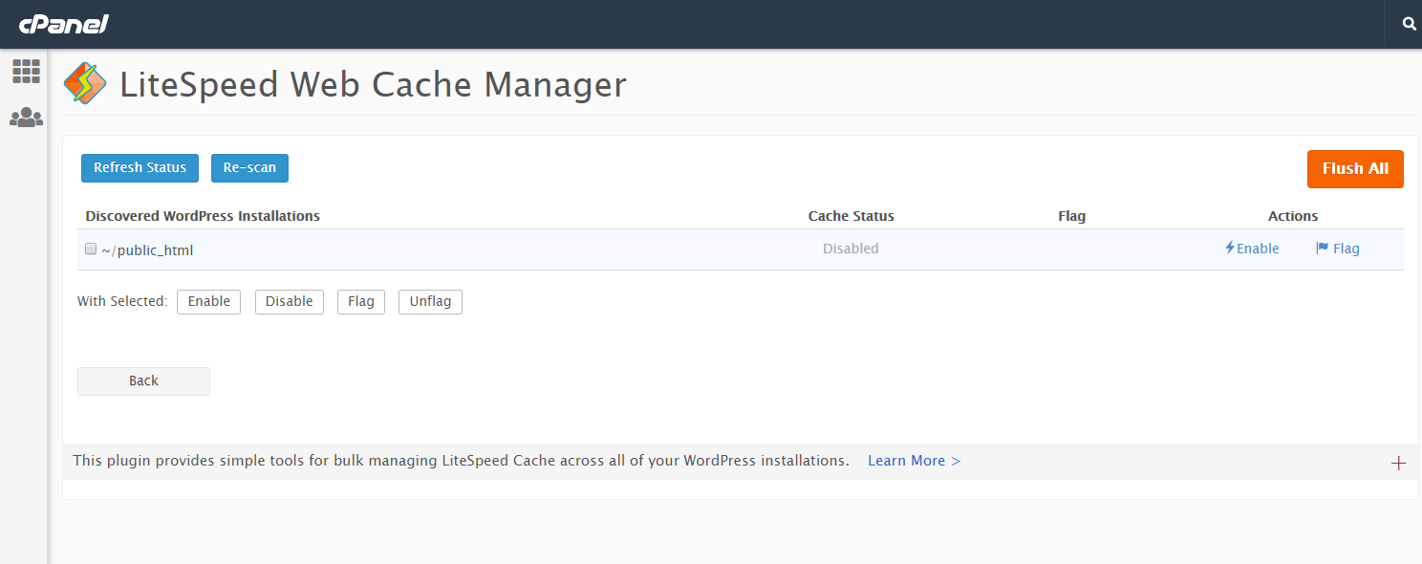Flag ~/public_html via the Actions link
The height and width of the screenshot is (564, 1422).
1338,249
